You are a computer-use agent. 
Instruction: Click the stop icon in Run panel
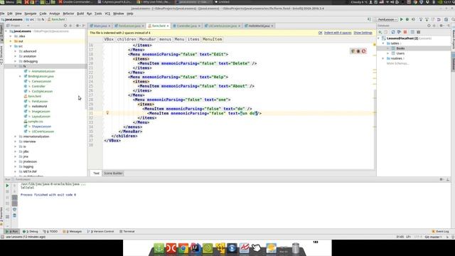[7, 191]
